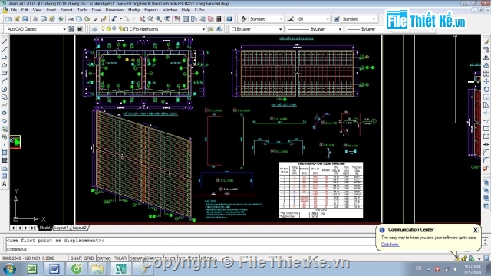Toggle OSNAP in status bar
Viewport: 491px width, 276px height.
tap(136, 258)
